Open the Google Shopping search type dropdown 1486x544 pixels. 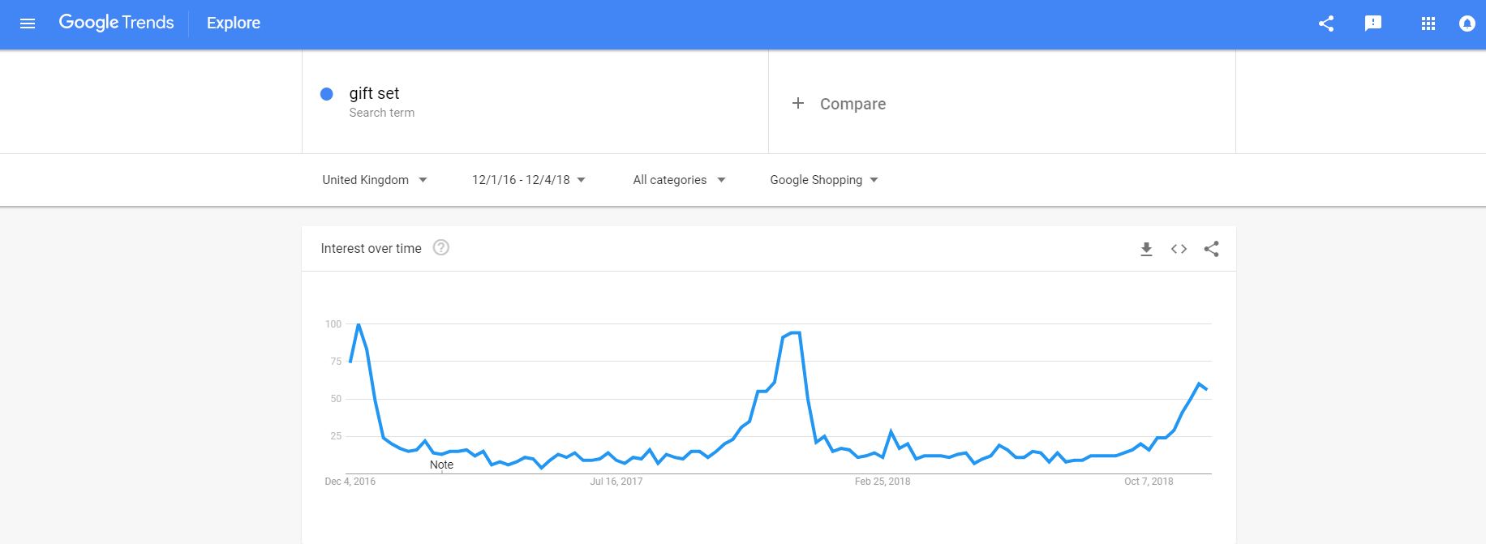coord(824,180)
